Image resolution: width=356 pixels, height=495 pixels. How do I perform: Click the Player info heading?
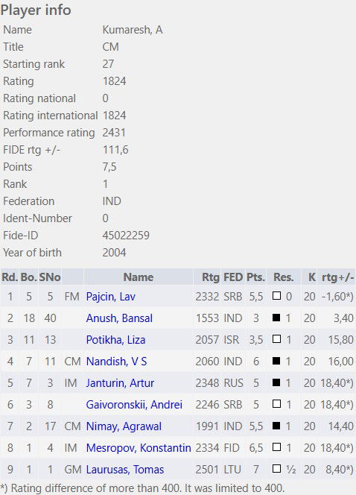(36, 10)
